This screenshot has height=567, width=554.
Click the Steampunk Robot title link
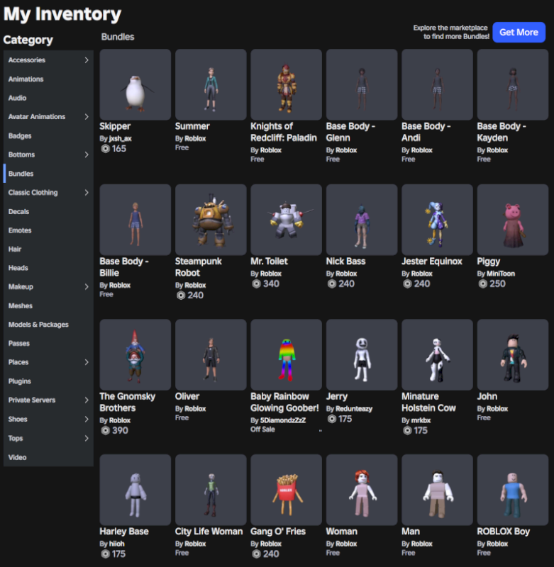(199, 267)
